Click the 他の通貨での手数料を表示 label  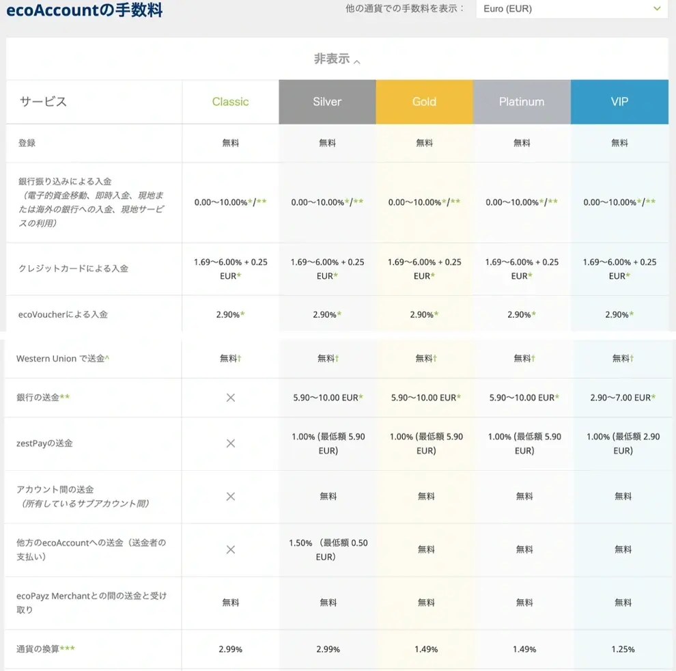[x=405, y=9]
